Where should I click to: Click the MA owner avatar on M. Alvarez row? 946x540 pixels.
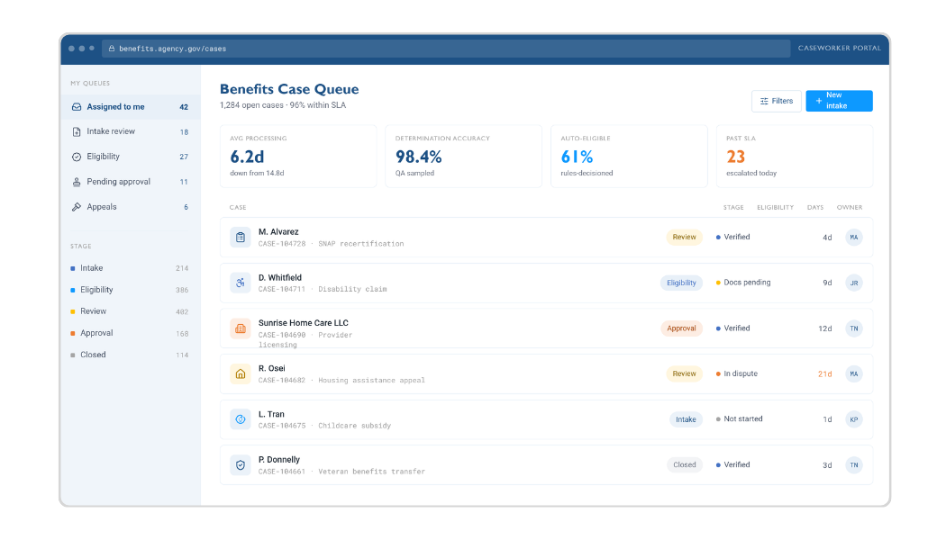(854, 238)
